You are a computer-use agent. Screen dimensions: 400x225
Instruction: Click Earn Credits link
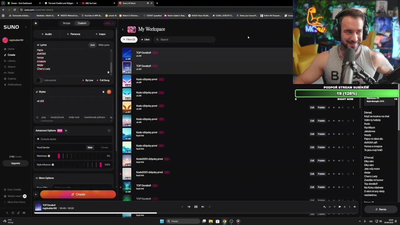click(12, 190)
